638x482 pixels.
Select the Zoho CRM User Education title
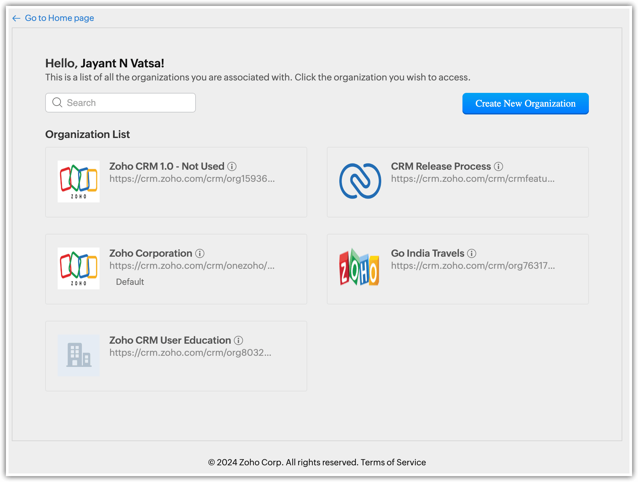(170, 340)
